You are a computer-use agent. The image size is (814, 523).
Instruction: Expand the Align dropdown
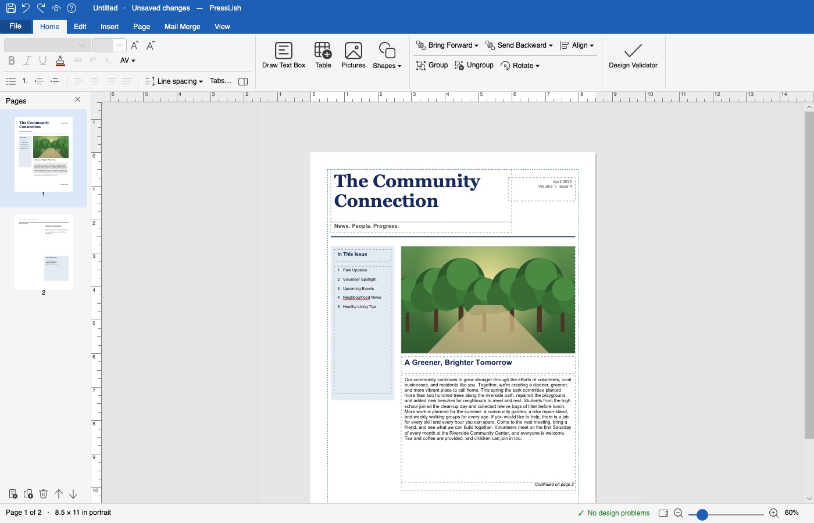[577, 45]
